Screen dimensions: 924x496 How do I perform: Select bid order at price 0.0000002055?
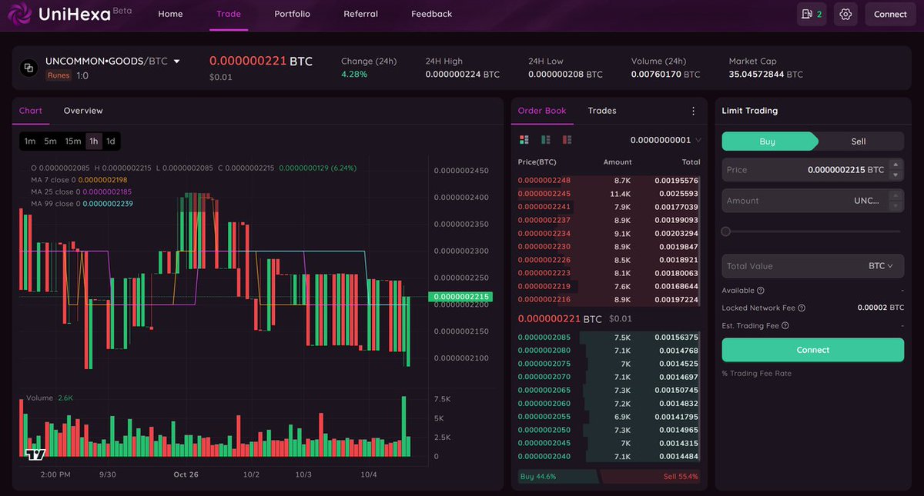coord(608,417)
